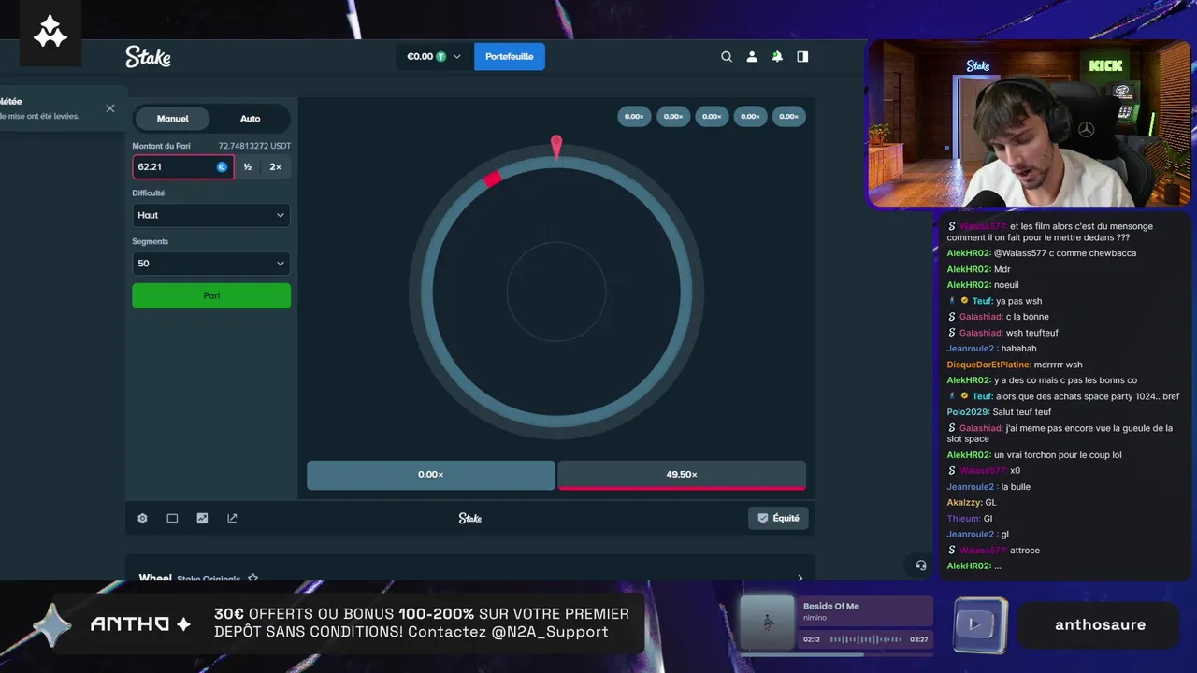
Task: Open the Difficulté dropdown set to Haut
Action: pyautogui.click(x=211, y=215)
